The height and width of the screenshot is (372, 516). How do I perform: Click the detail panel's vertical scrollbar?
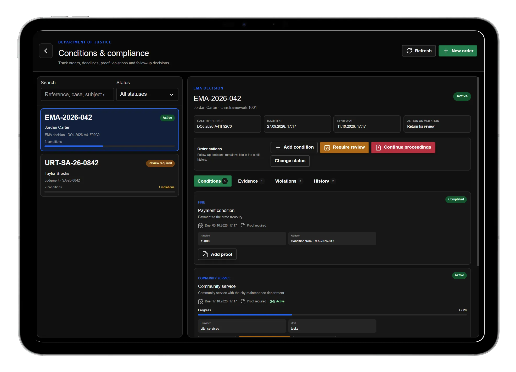(478, 172)
